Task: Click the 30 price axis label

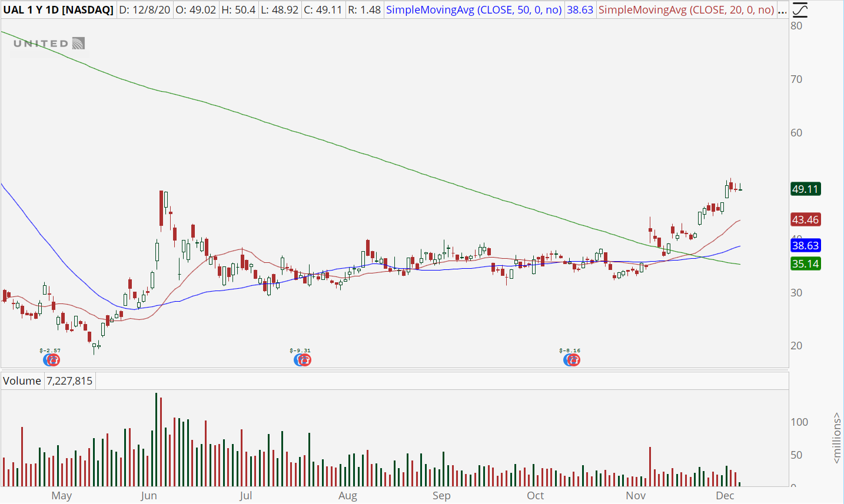Action: [796, 293]
